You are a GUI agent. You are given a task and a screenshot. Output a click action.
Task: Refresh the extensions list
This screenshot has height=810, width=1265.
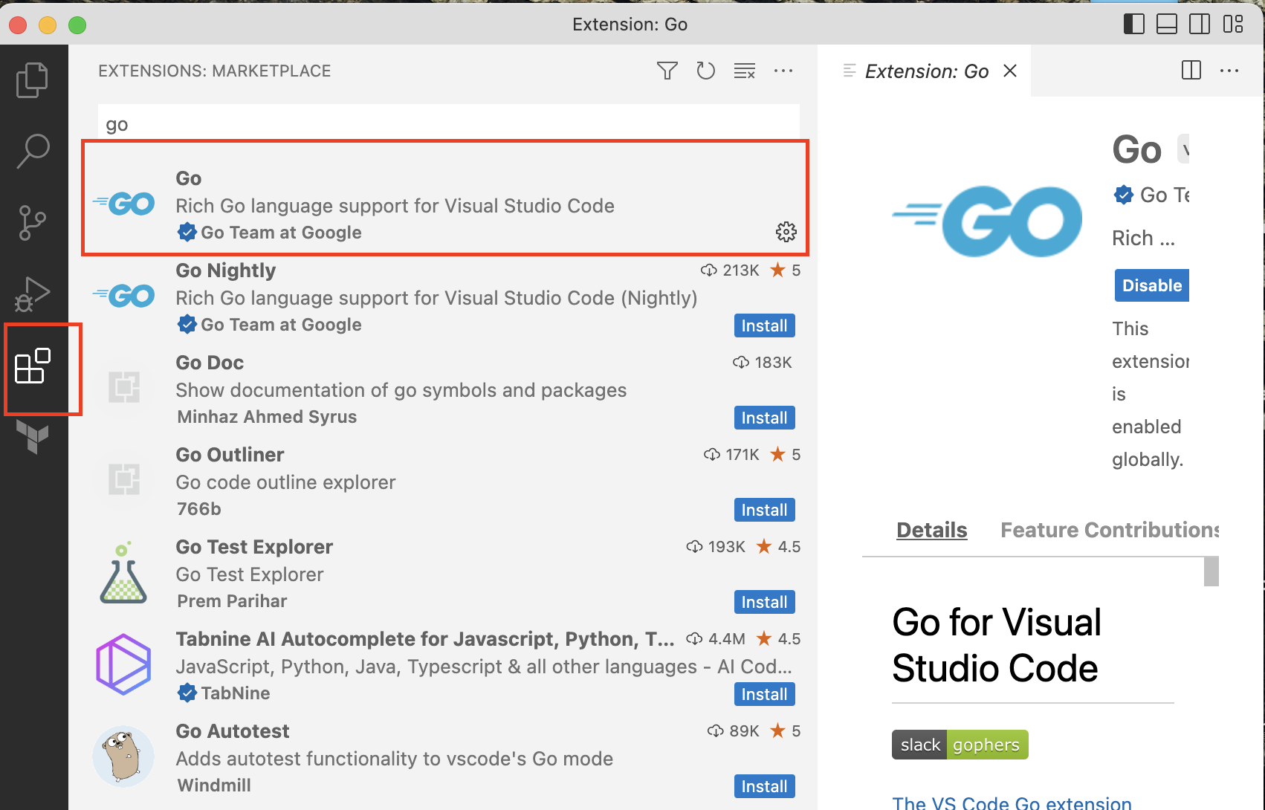pyautogui.click(x=705, y=71)
